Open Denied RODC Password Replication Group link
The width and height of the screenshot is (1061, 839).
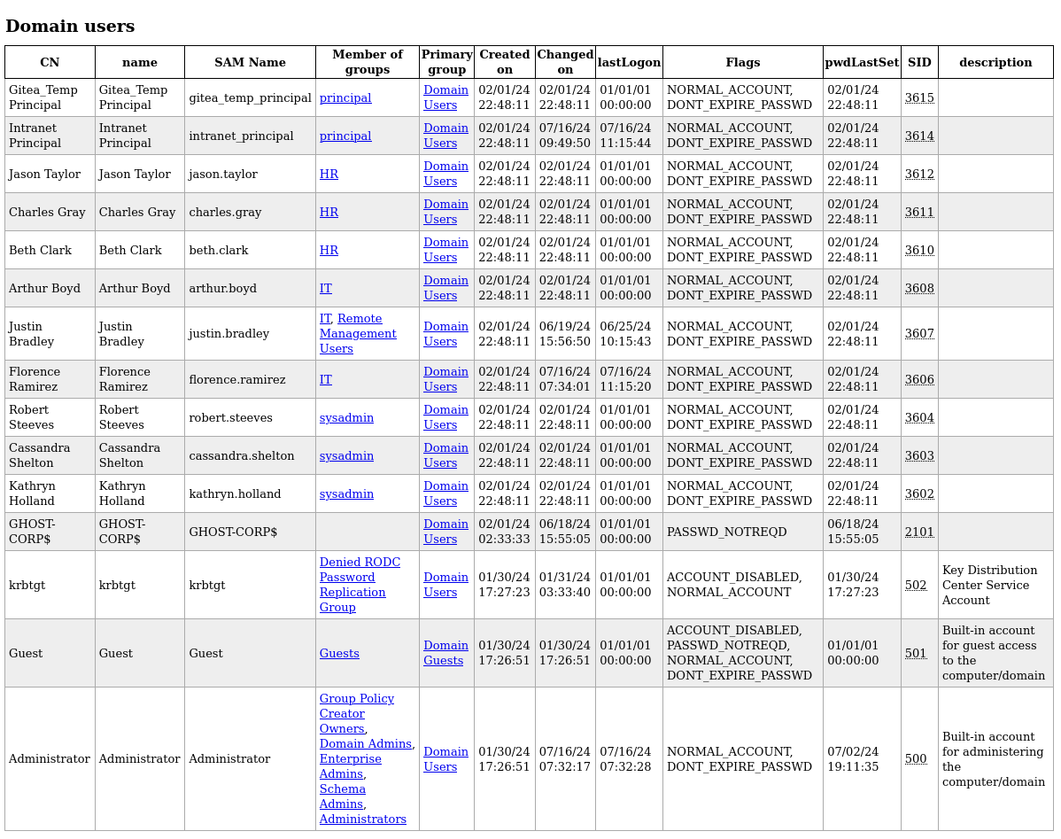tap(360, 585)
